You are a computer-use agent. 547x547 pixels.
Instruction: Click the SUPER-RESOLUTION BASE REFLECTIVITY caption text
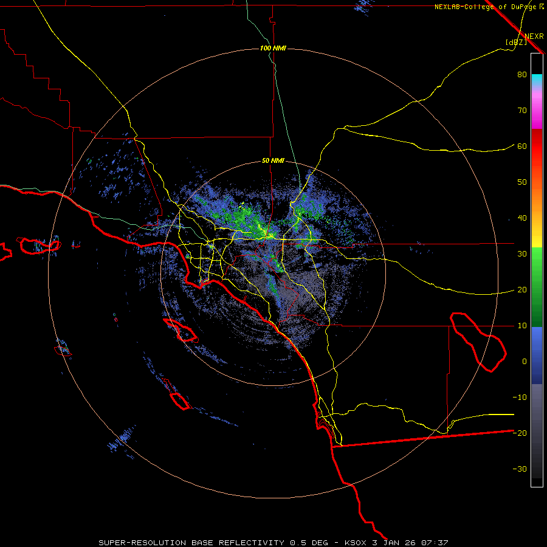191,543
